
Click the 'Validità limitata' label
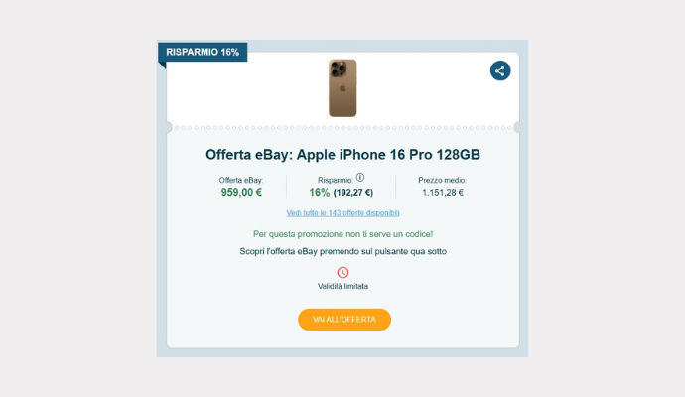coord(342,287)
